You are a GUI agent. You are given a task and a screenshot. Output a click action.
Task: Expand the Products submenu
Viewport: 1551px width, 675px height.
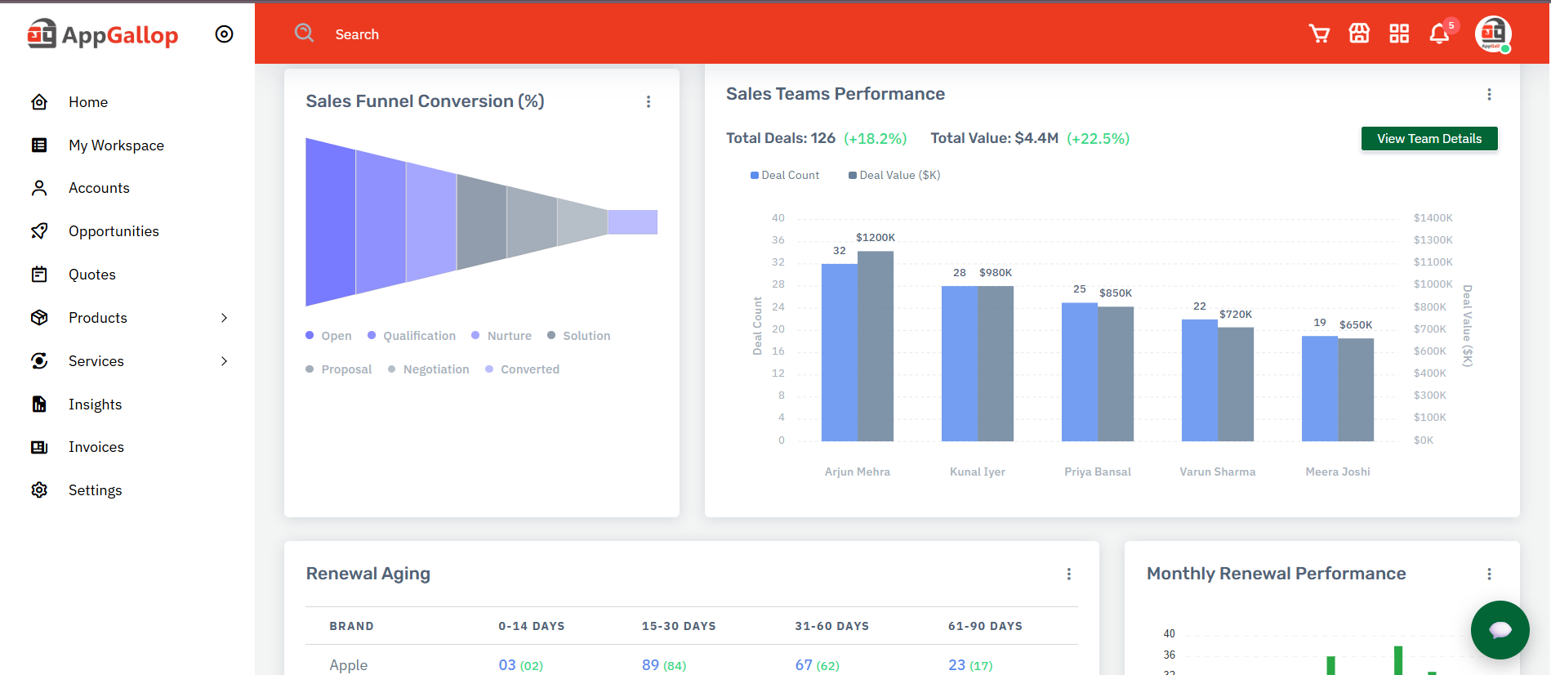pyautogui.click(x=224, y=318)
